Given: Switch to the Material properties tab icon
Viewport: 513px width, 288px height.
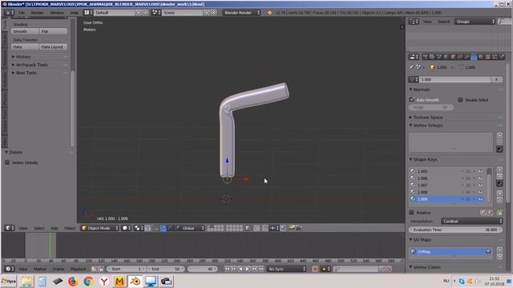Looking at the screenshot, I should [x=481, y=57].
